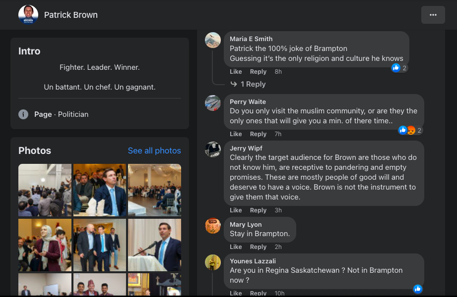Image resolution: width=457 pixels, height=297 pixels.
Task: Click the info icon beside Page Politician
Action: click(23, 114)
